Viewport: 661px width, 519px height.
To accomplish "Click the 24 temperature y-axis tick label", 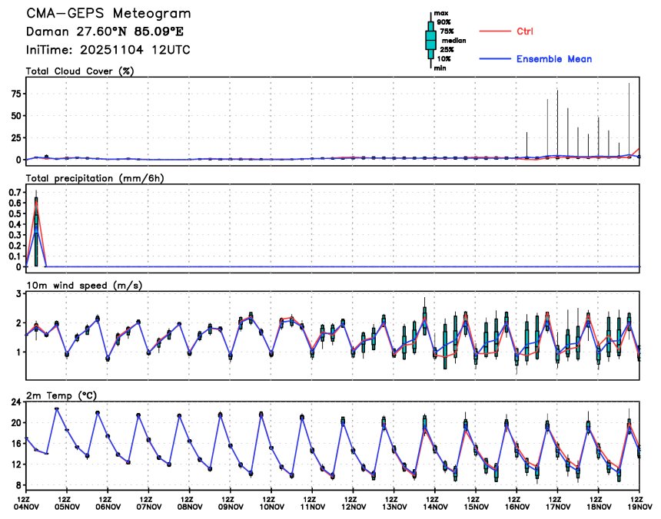I will pyautogui.click(x=15, y=402).
